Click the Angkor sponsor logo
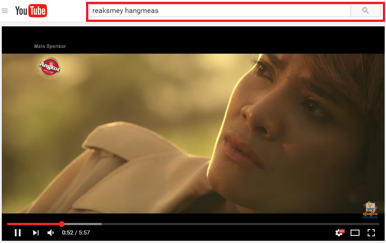Viewport: 386px width, 243px height. 50,67
